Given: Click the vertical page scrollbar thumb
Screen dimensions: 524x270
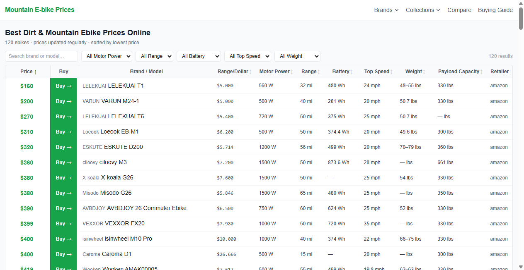Looking at the screenshot, I should click(521, 18).
